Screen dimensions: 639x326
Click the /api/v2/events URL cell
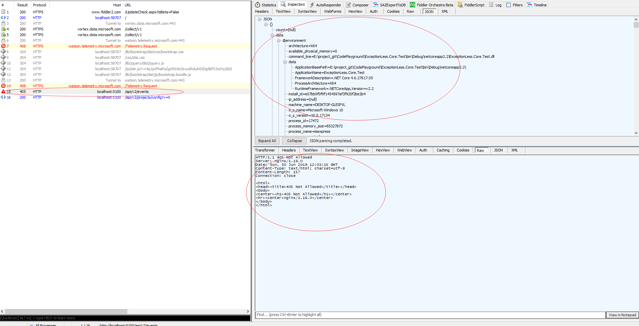coord(137,92)
